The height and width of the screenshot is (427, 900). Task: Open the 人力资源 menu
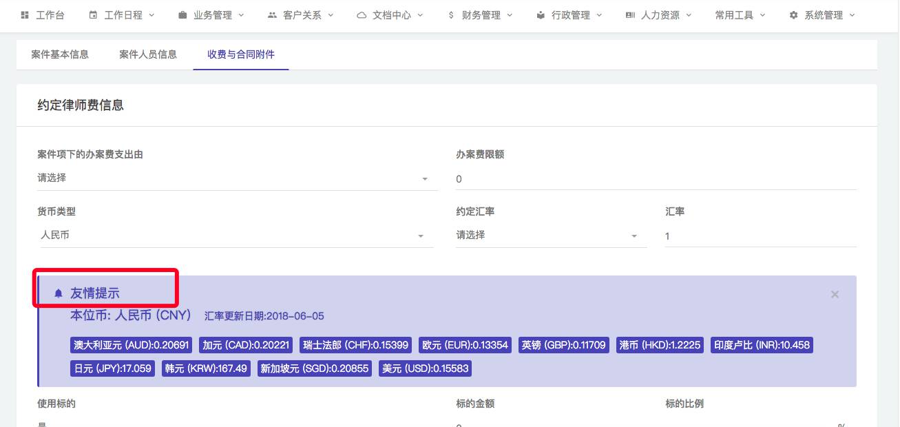(x=659, y=15)
